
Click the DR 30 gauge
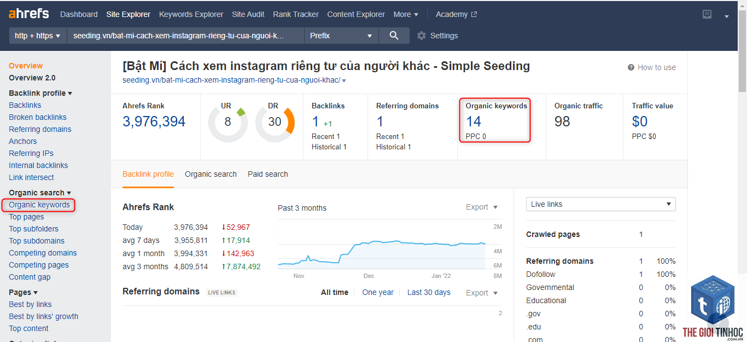point(275,122)
